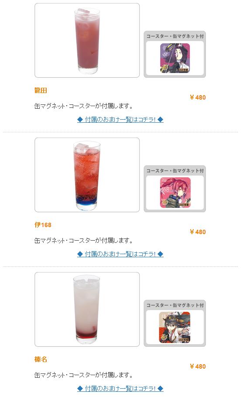Open the 付属のおまけ一覧 link under 伊168
Screen dimensions: 243x397
(x=120, y=254)
